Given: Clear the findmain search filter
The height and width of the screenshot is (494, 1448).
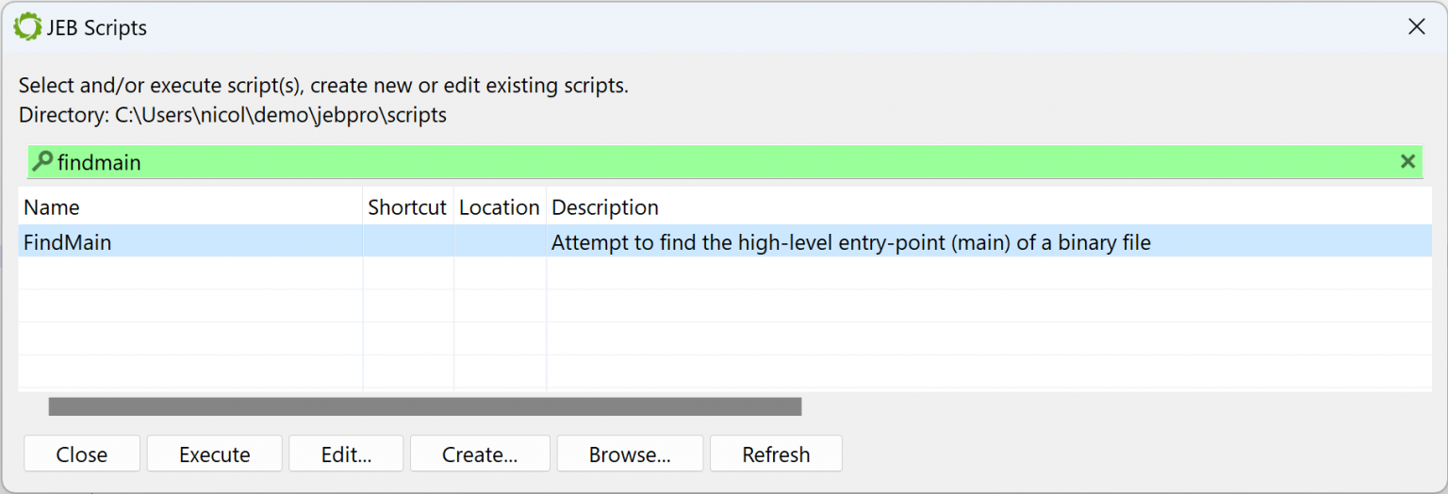Looking at the screenshot, I should coord(1407,162).
